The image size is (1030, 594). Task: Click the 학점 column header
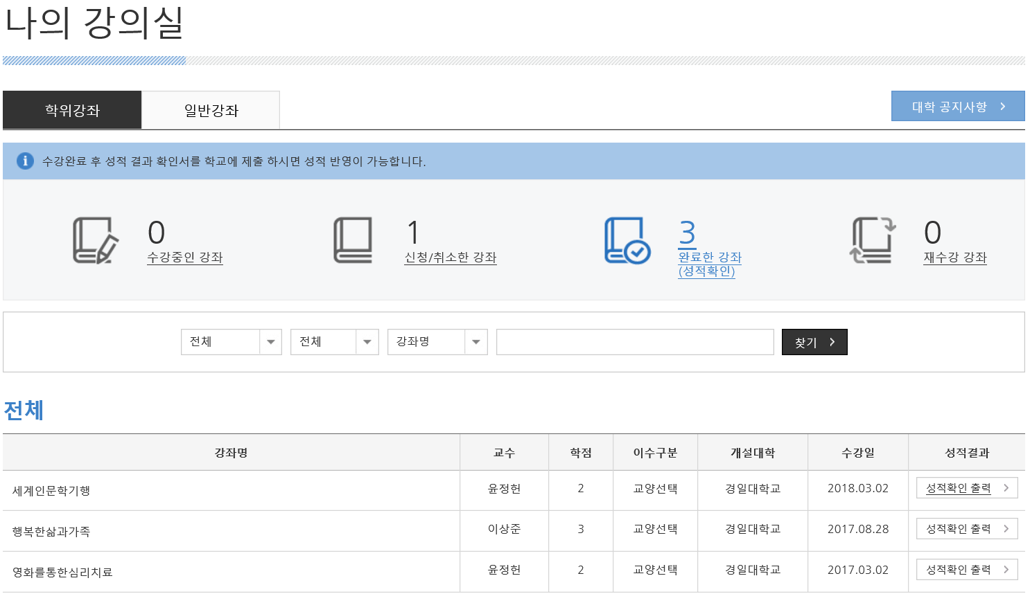coord(581,453)
